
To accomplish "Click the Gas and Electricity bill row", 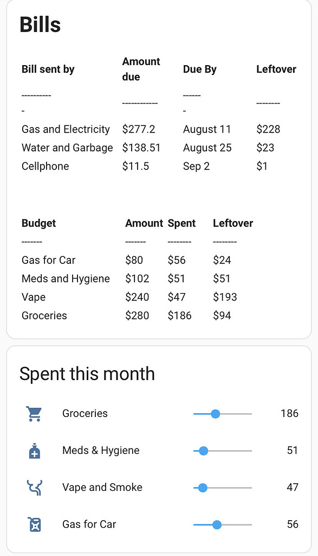I will click(66, 129).
